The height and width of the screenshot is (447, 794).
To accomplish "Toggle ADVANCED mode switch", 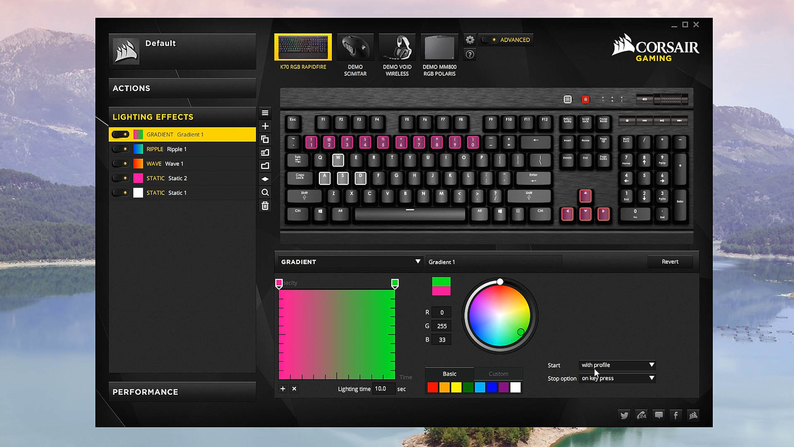I will tap(489, 40).
